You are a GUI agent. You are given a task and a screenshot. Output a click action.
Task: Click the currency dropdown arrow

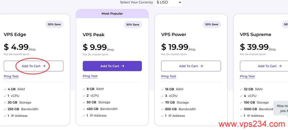[x=180, y=3]
